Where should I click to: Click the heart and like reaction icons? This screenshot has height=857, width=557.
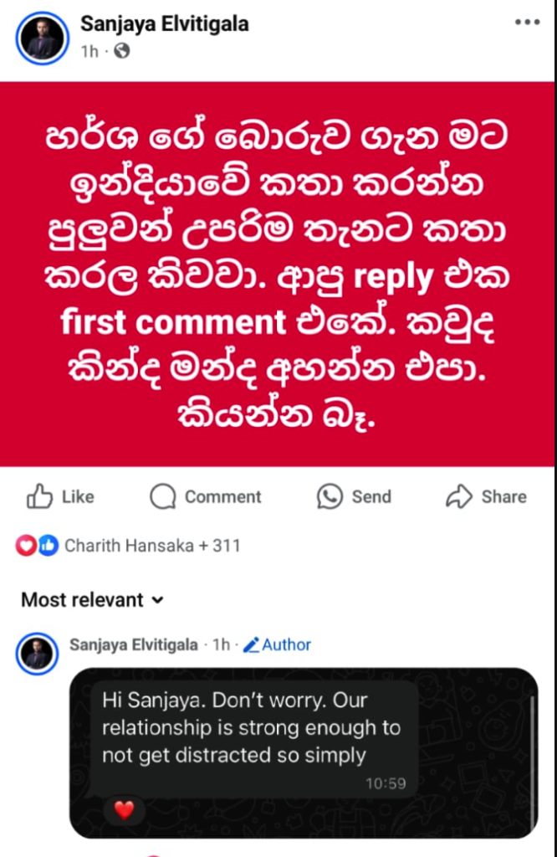[37, 546]
